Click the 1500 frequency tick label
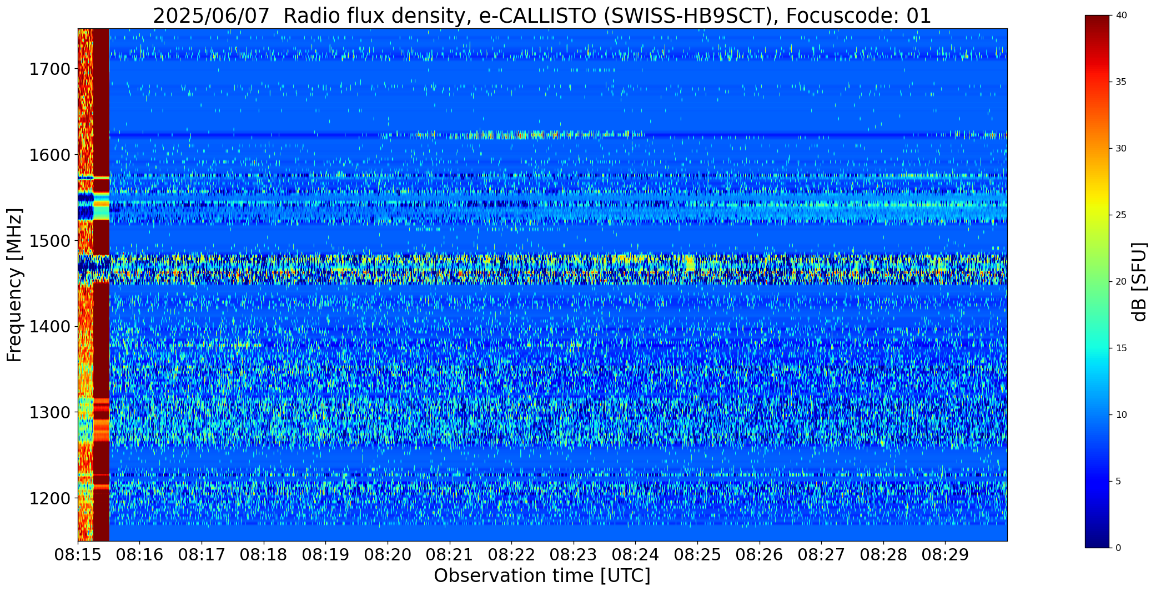 pos(50,241)
